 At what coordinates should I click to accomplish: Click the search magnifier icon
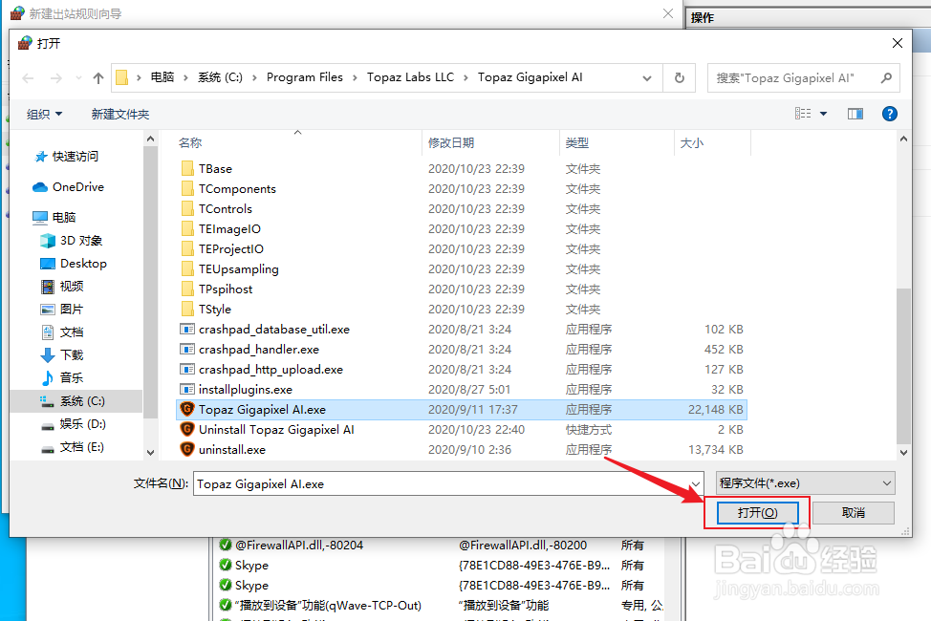(x=886, y=77)
